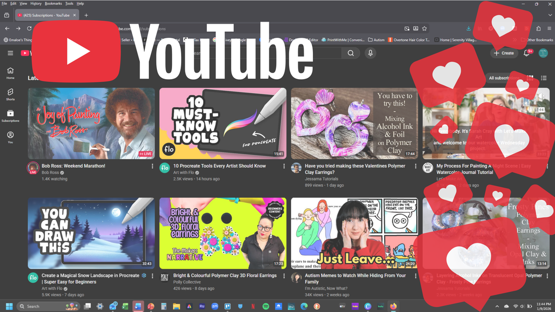Open the Tools menu

coord(69,4)
